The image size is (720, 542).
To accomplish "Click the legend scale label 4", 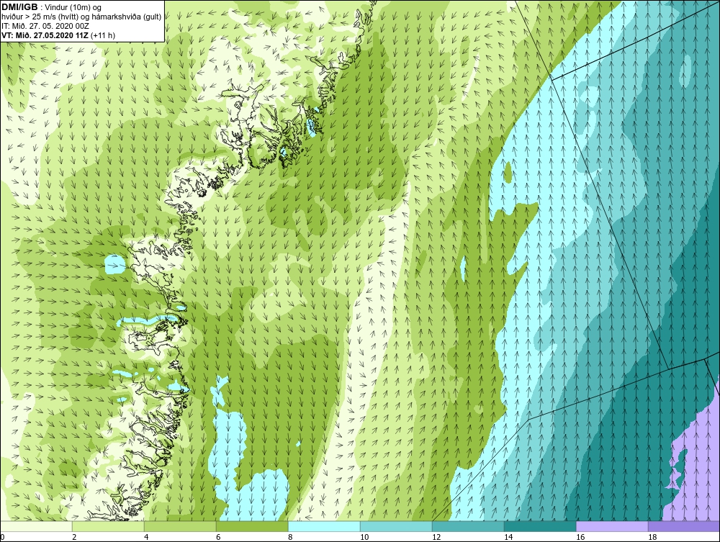I will point(146,537).
